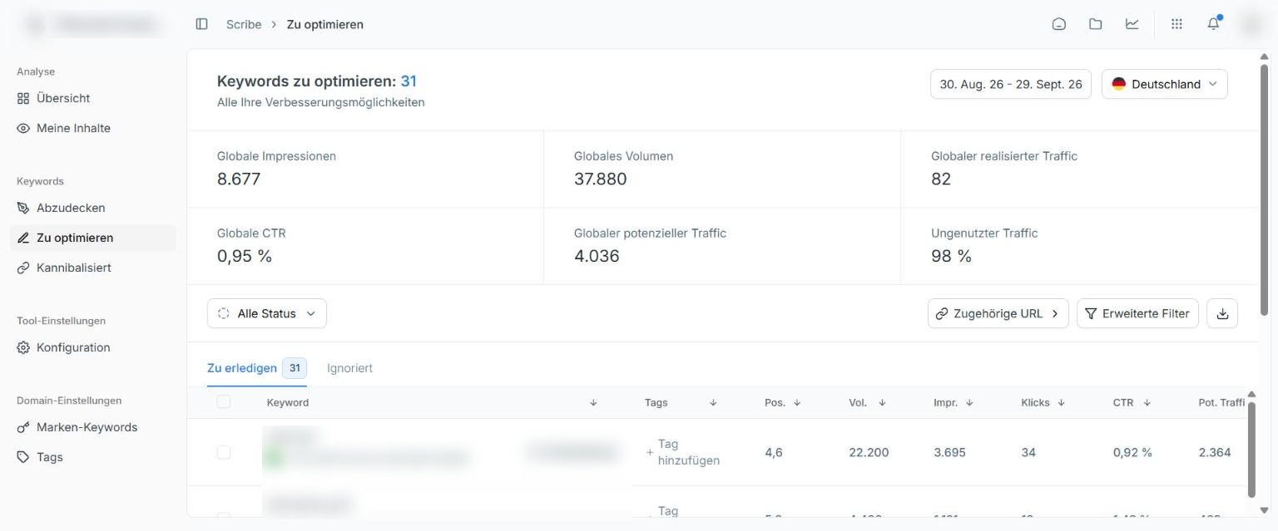The width and height of the screenshot is (1278, 531).
Task: Open the folder icon in header
Action: click(1096, 24)
